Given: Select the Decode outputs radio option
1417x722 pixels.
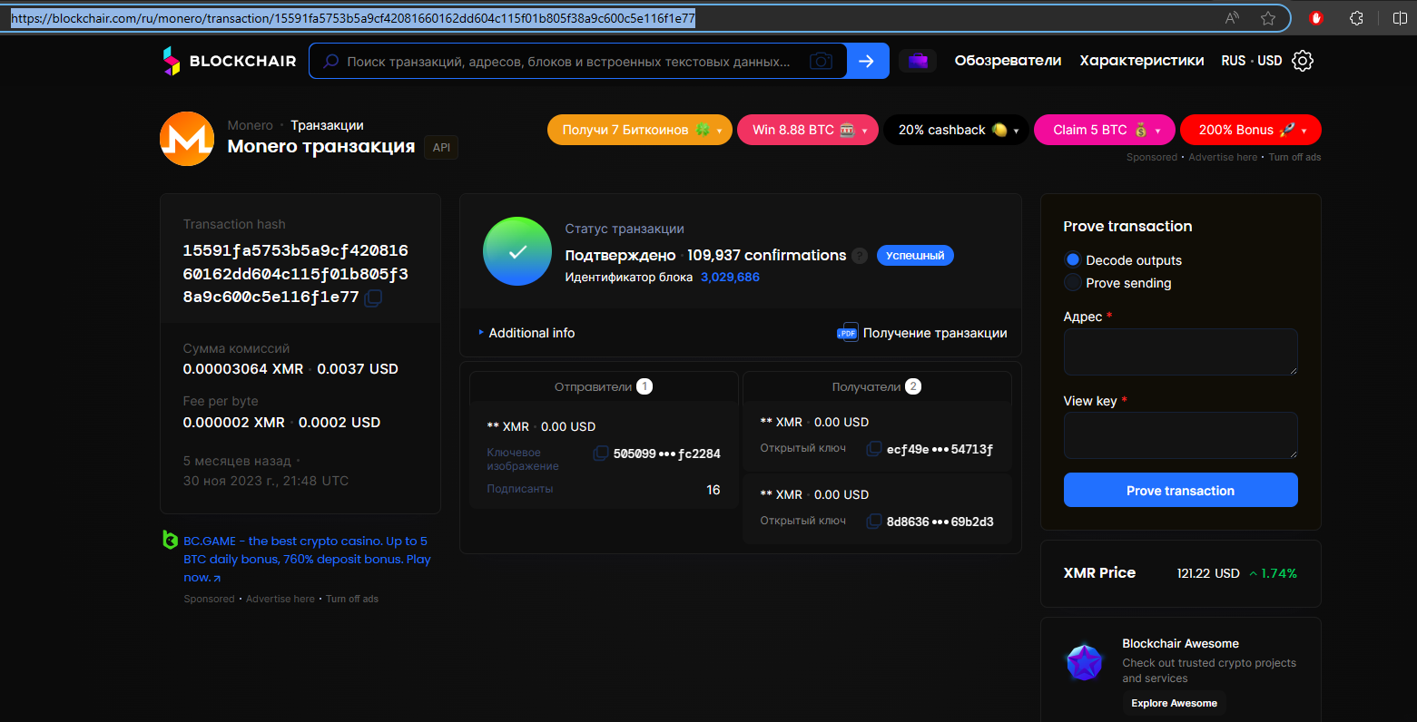Looking at the screenshot, I should (x=1073, y=260).
